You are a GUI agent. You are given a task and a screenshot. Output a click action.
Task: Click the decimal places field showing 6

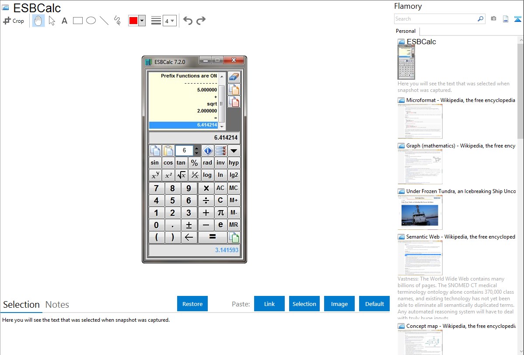pyautogui.click(x=184, y=151)
